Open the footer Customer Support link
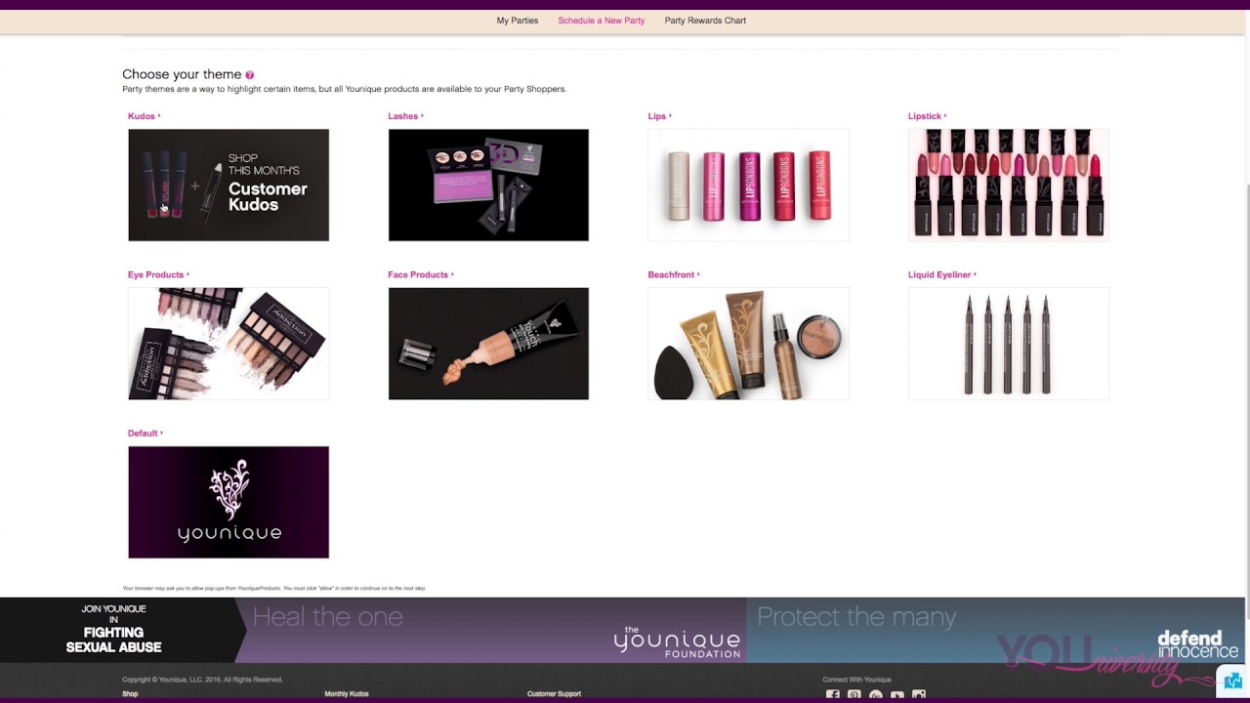 pyautogui.click(x=554, y=694)
